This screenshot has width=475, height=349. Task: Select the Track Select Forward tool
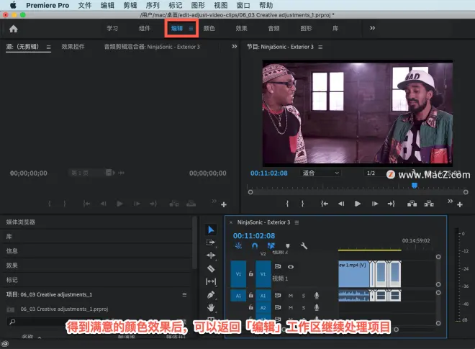point(211,243)
